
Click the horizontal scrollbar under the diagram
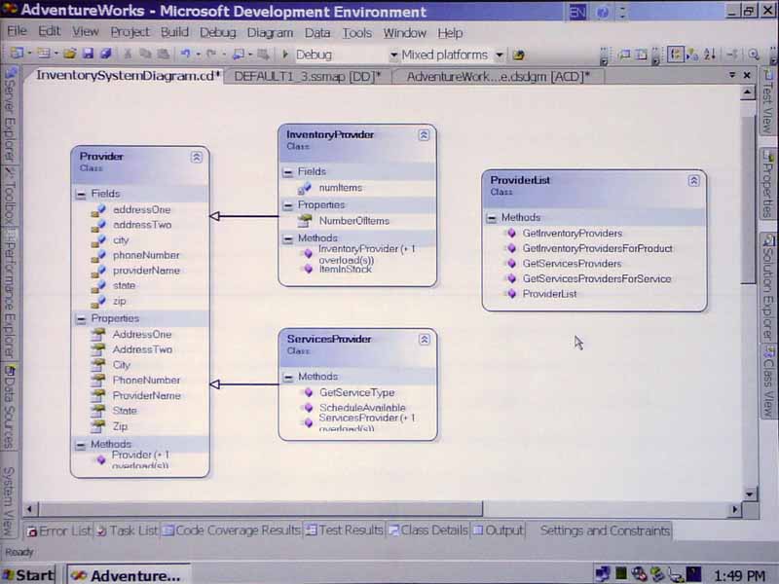[389, 509]
